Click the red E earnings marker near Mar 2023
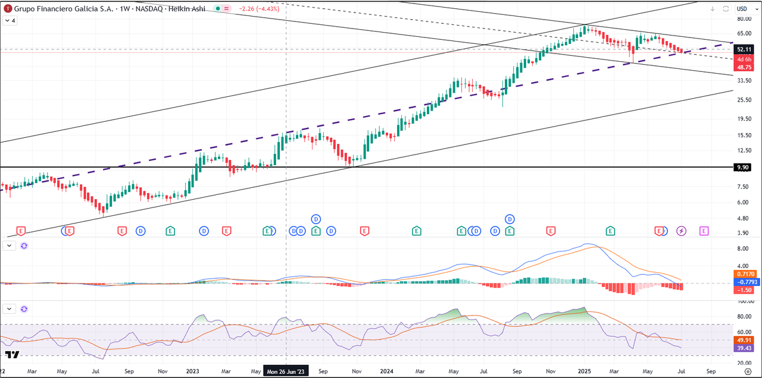 226,231
